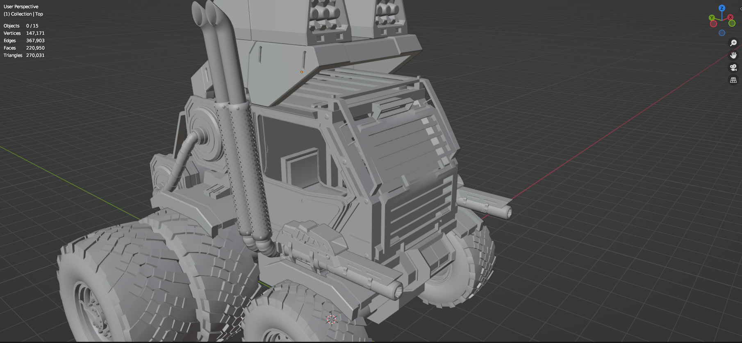Click the Faces value '220,950'

(x=35, y=48)
